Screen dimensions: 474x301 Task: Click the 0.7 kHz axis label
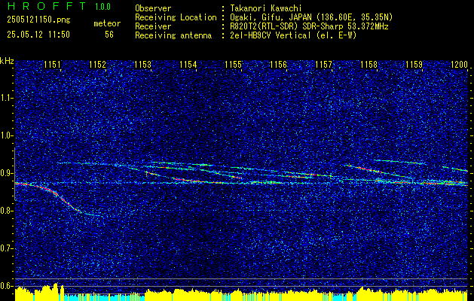pos(7,248)
